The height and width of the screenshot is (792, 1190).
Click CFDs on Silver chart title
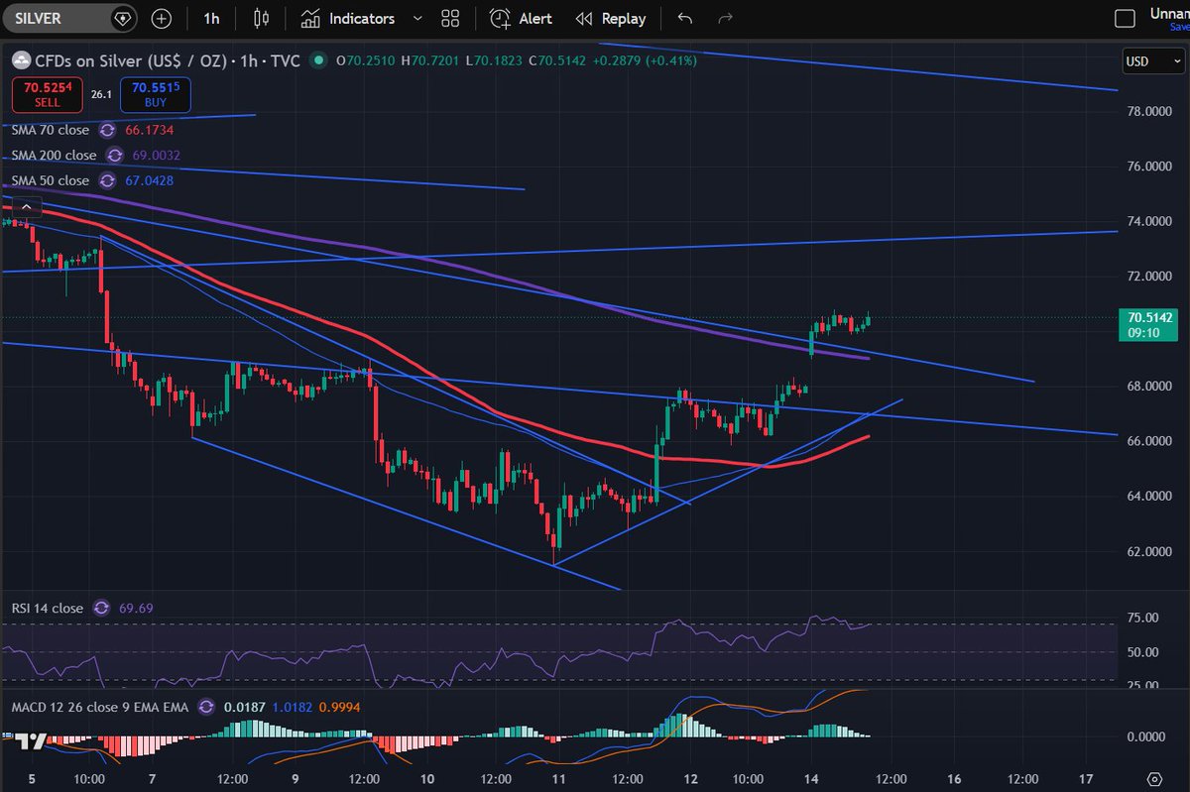(x=167, y=60)
